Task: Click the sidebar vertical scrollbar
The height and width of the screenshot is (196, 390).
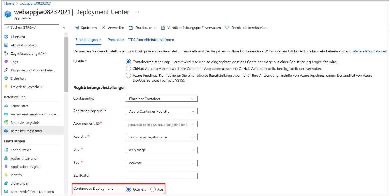Action: coord(66,64)
